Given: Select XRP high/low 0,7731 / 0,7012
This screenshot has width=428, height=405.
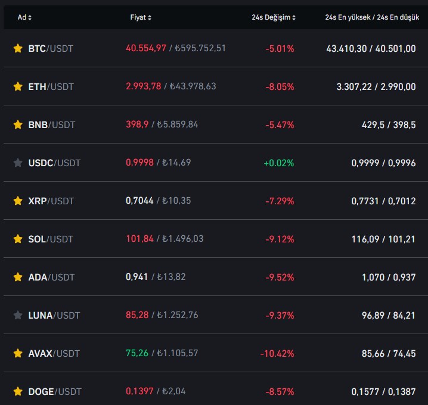Looking at the screenshot, I should [x=383, y=201].
